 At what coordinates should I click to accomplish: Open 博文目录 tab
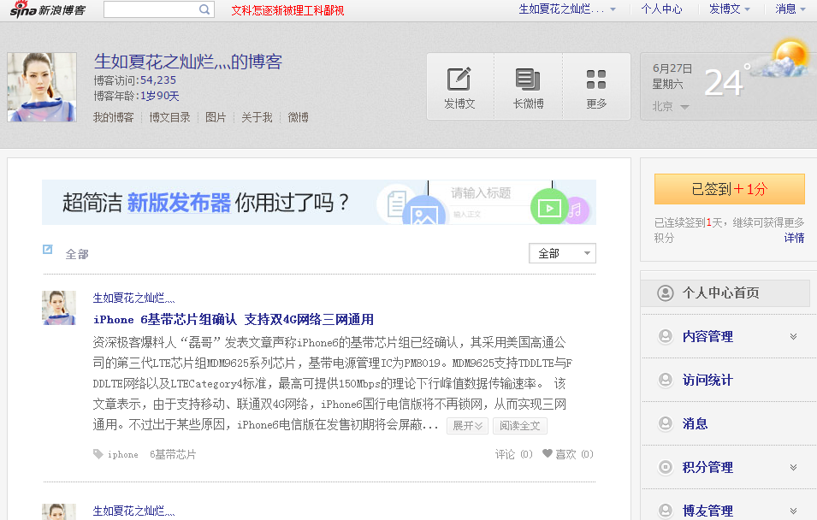tap(169, 117)
